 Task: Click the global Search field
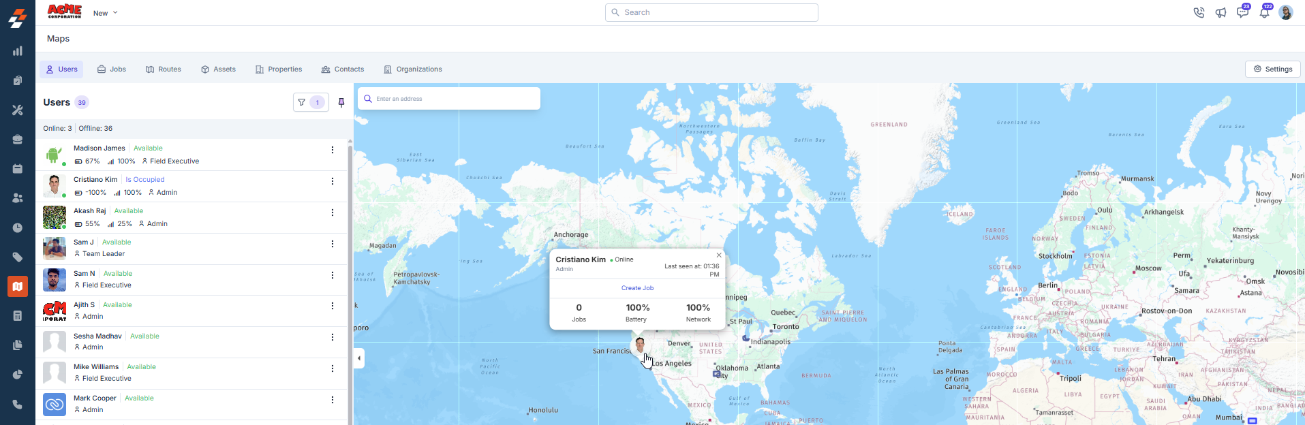(x=711, y=12)
